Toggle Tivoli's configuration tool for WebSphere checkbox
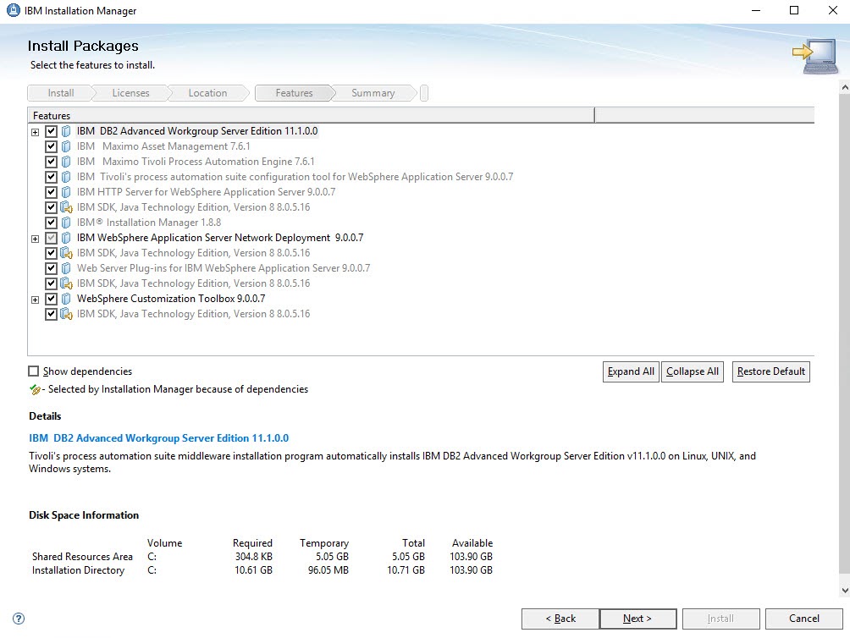 [x=51, y=177]
